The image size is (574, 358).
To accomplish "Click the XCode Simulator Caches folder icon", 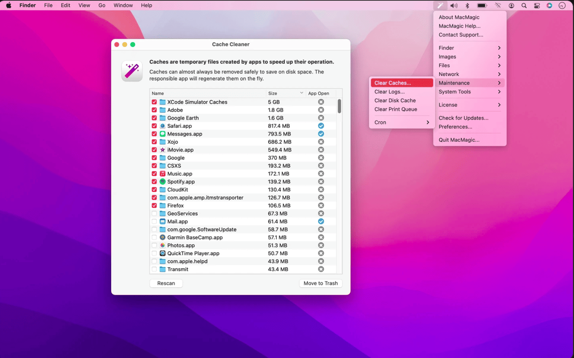I will (x=162, y=102).
